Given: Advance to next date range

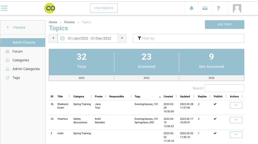Looking at the screenshot, I should [x=122, y=38].
